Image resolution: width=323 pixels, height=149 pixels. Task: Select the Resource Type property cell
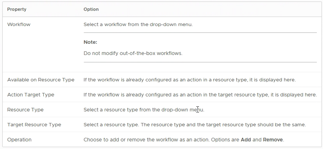(x=25, y=110)
